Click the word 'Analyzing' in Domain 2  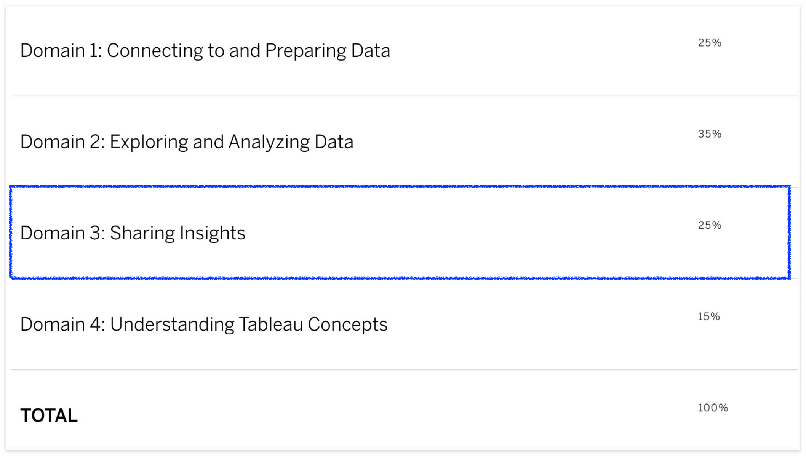(x=269, y=143)
